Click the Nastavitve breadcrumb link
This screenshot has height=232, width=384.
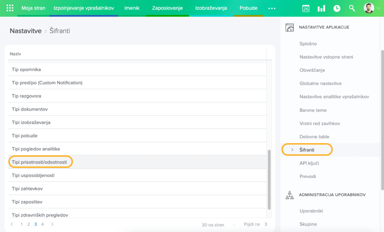point(25,31)
